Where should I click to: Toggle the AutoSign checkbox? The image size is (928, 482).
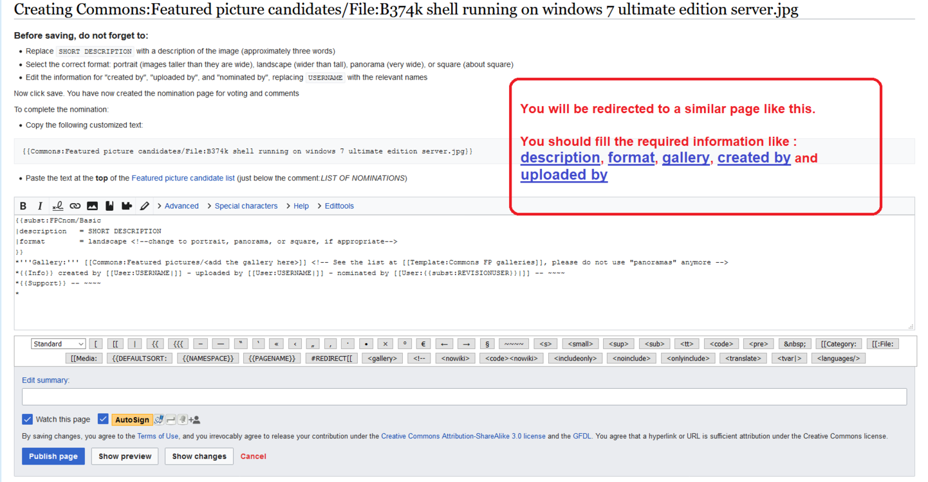103,419
